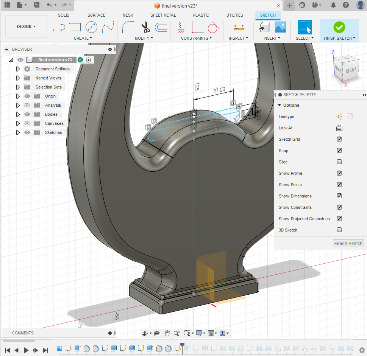Viewport: 367px width, 356px height.
Task: Enable the Slice checkbox
Action: 339,162
